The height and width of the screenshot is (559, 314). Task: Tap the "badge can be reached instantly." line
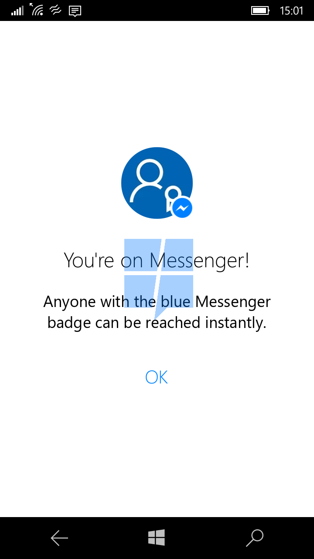(157, 323)
